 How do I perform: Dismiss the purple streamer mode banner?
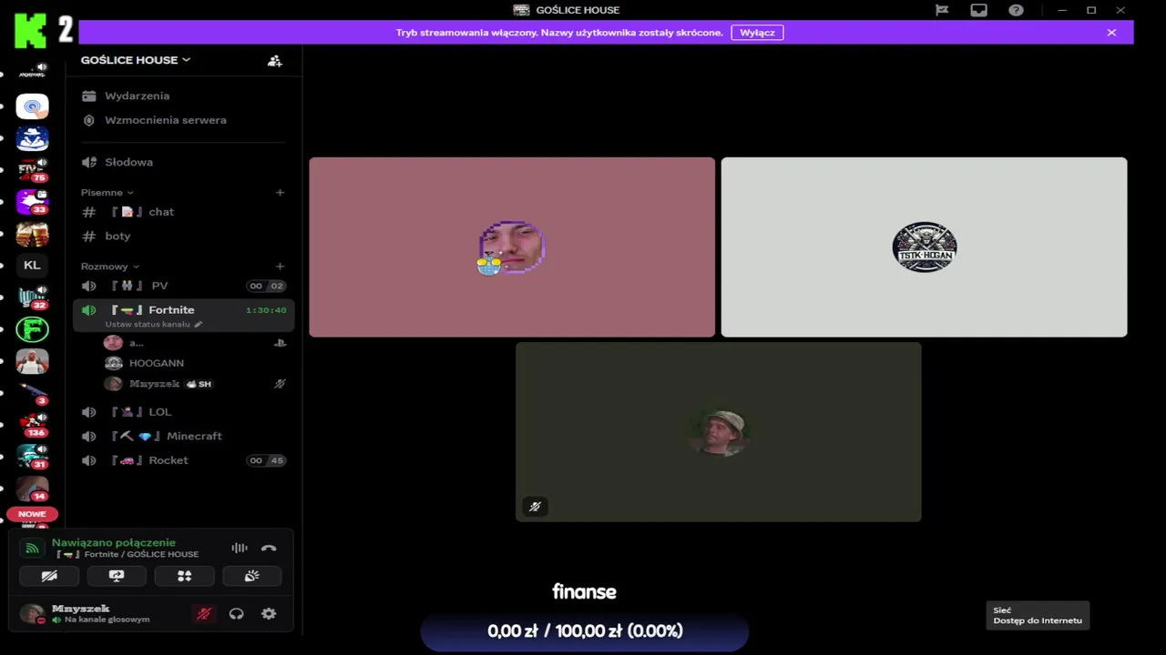tap(1111, 33)
